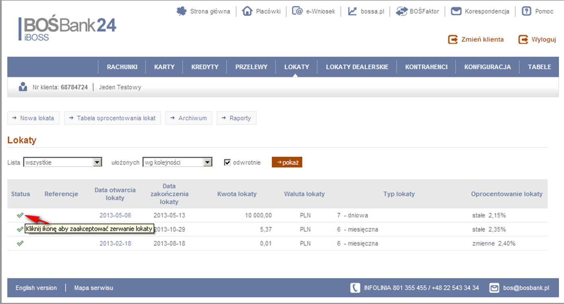This screenshot has height=304, width=564.
Task: Click the Typ lokaty column header
Action: coord(399,194)
